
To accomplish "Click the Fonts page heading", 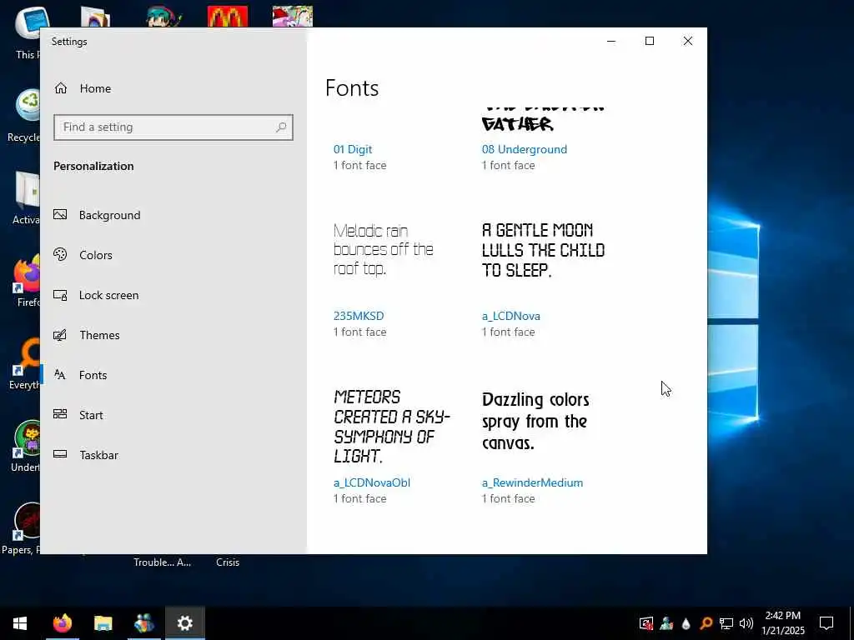I will [x=352, y=88].
